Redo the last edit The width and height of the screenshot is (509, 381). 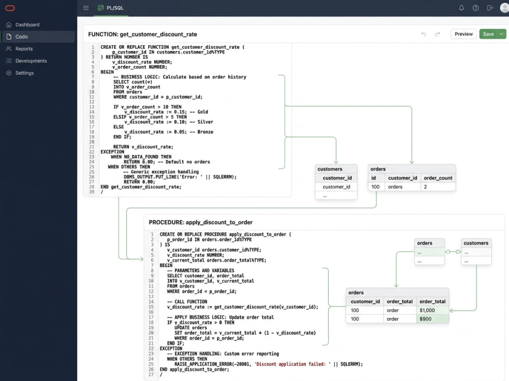pyautogui.click(x=438, y=34)
